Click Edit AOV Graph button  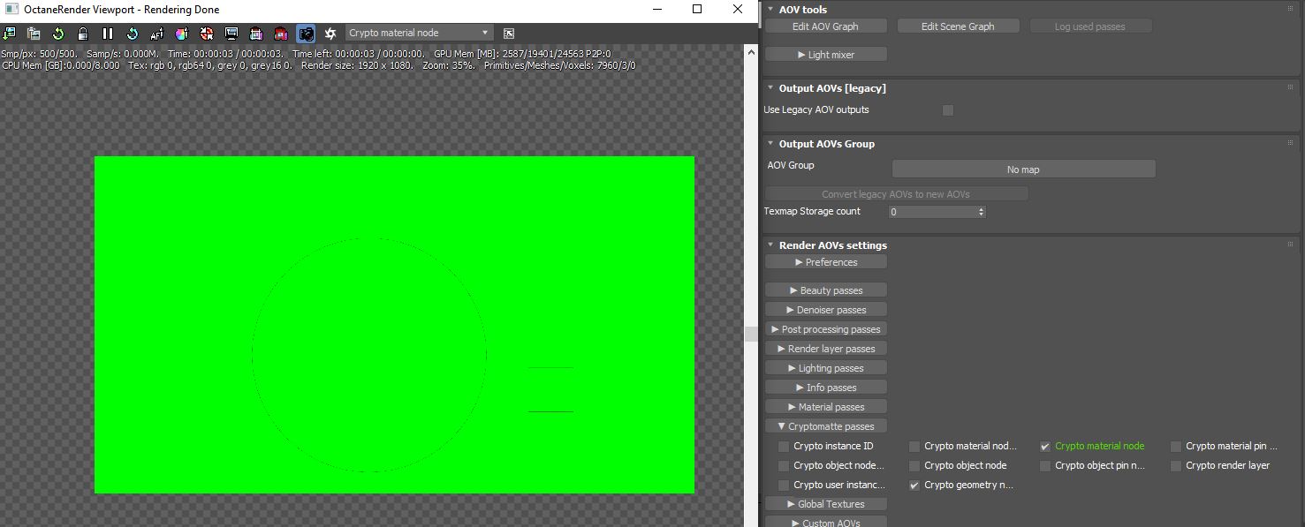pos(825,26)
